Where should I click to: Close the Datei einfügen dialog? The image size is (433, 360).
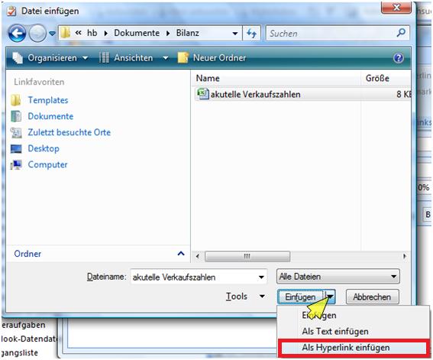[x=396, y=7]
